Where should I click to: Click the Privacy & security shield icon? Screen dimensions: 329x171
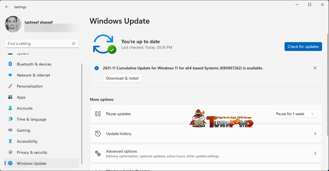coord(10,152)
